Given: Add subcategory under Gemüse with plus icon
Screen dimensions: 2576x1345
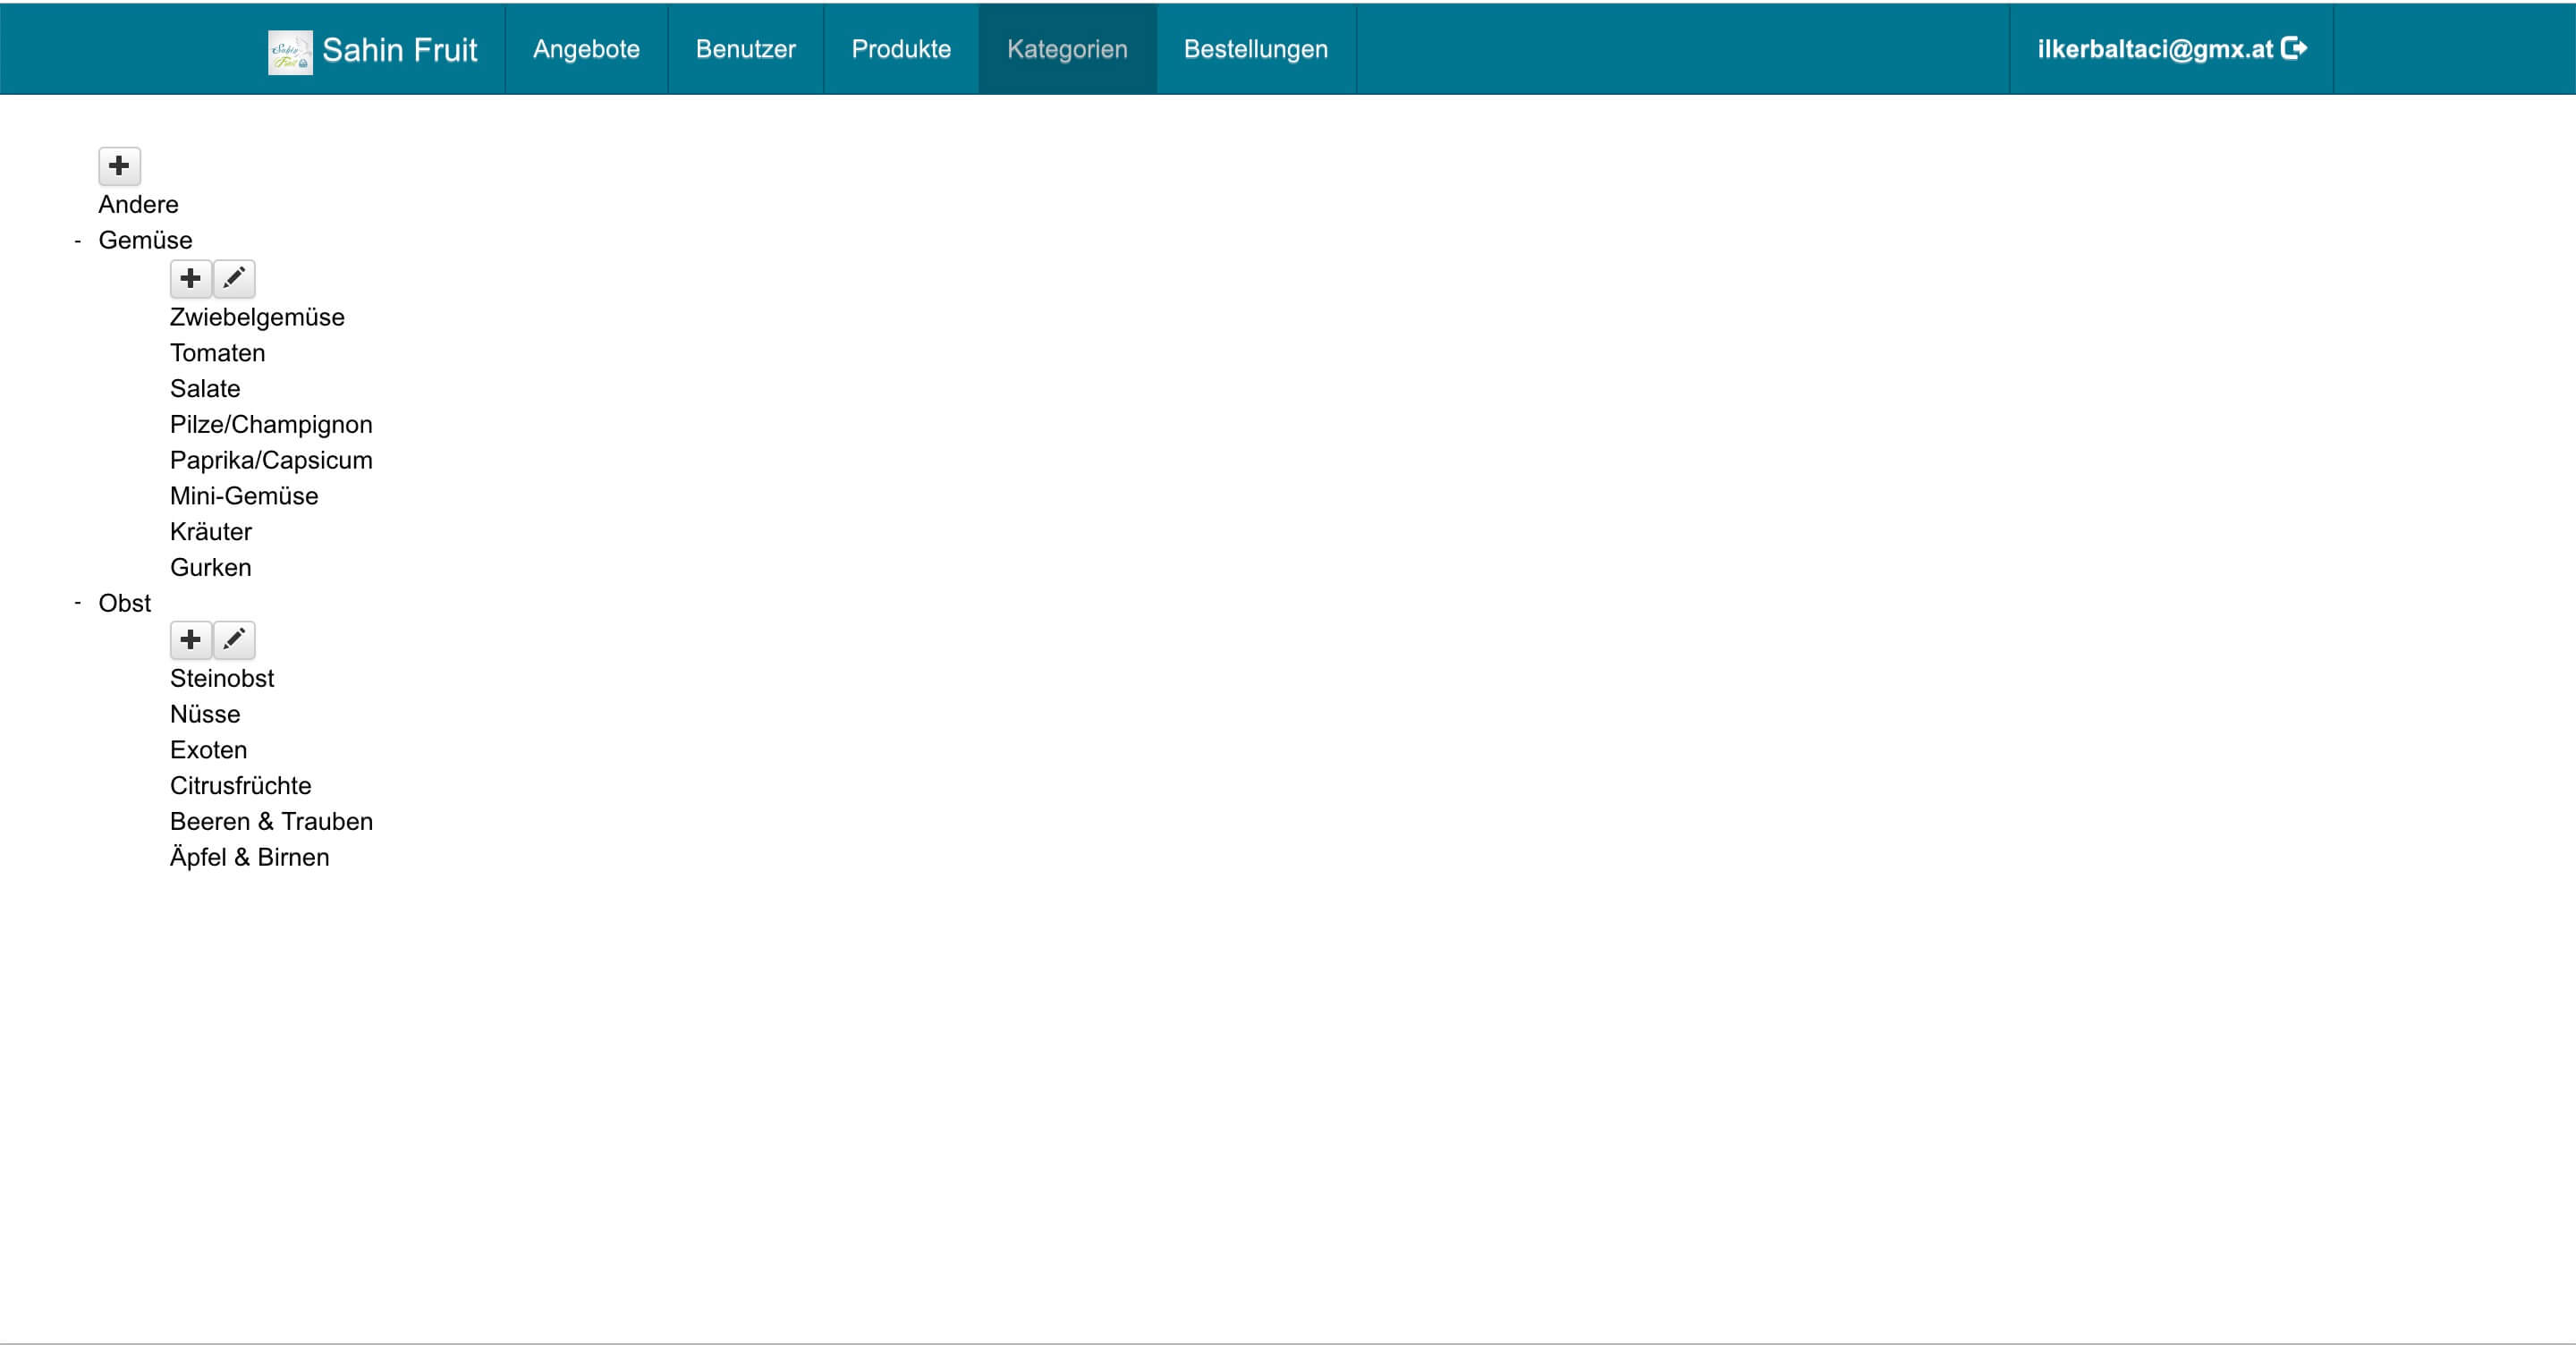Looking at the screenshot, I should pos(190,278).
